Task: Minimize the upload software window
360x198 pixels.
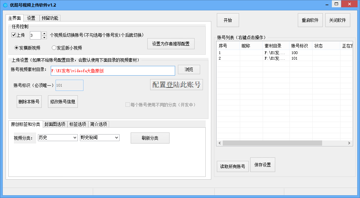Action: [x=327, y=5]
